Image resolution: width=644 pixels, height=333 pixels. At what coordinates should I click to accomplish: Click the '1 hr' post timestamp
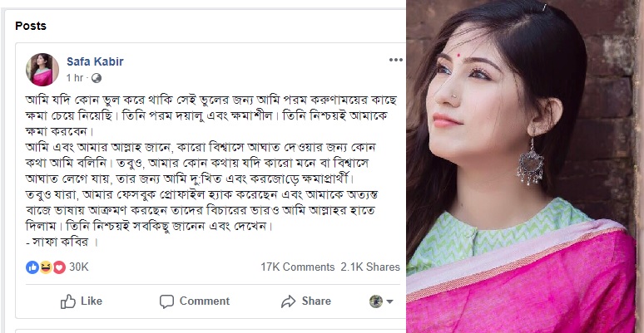pyautogui.click(x=76, y=78)
